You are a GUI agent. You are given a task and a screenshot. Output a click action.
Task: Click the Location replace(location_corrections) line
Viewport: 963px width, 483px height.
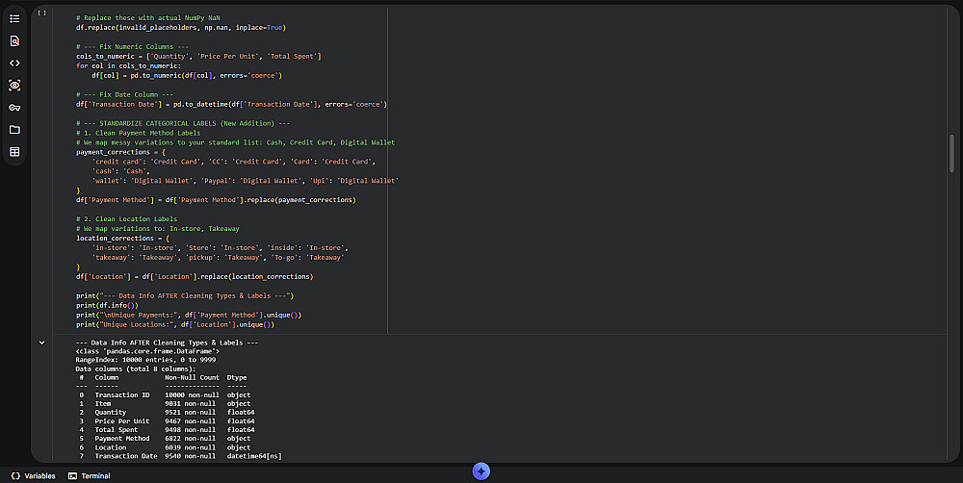tap(195, 277)
